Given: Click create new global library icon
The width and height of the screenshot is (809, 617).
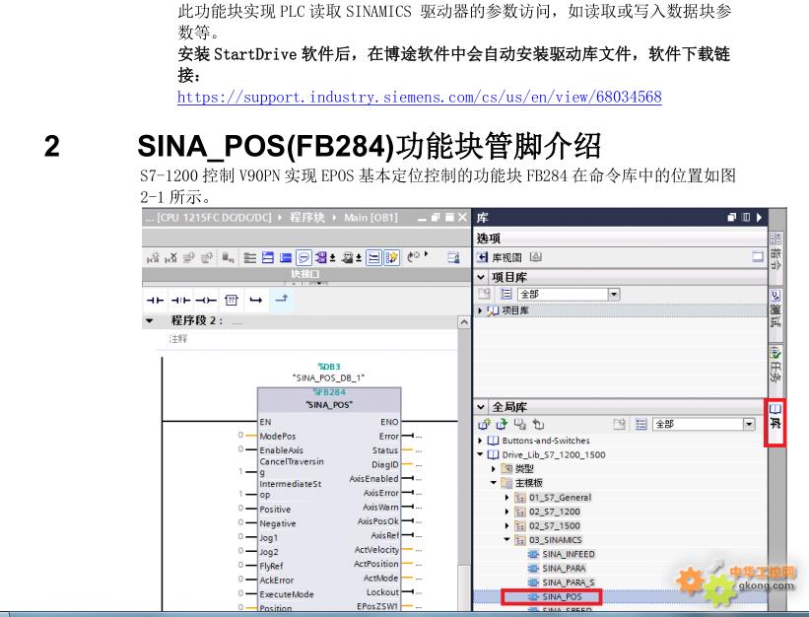Looking at the screenshot, I should point(484,424).
